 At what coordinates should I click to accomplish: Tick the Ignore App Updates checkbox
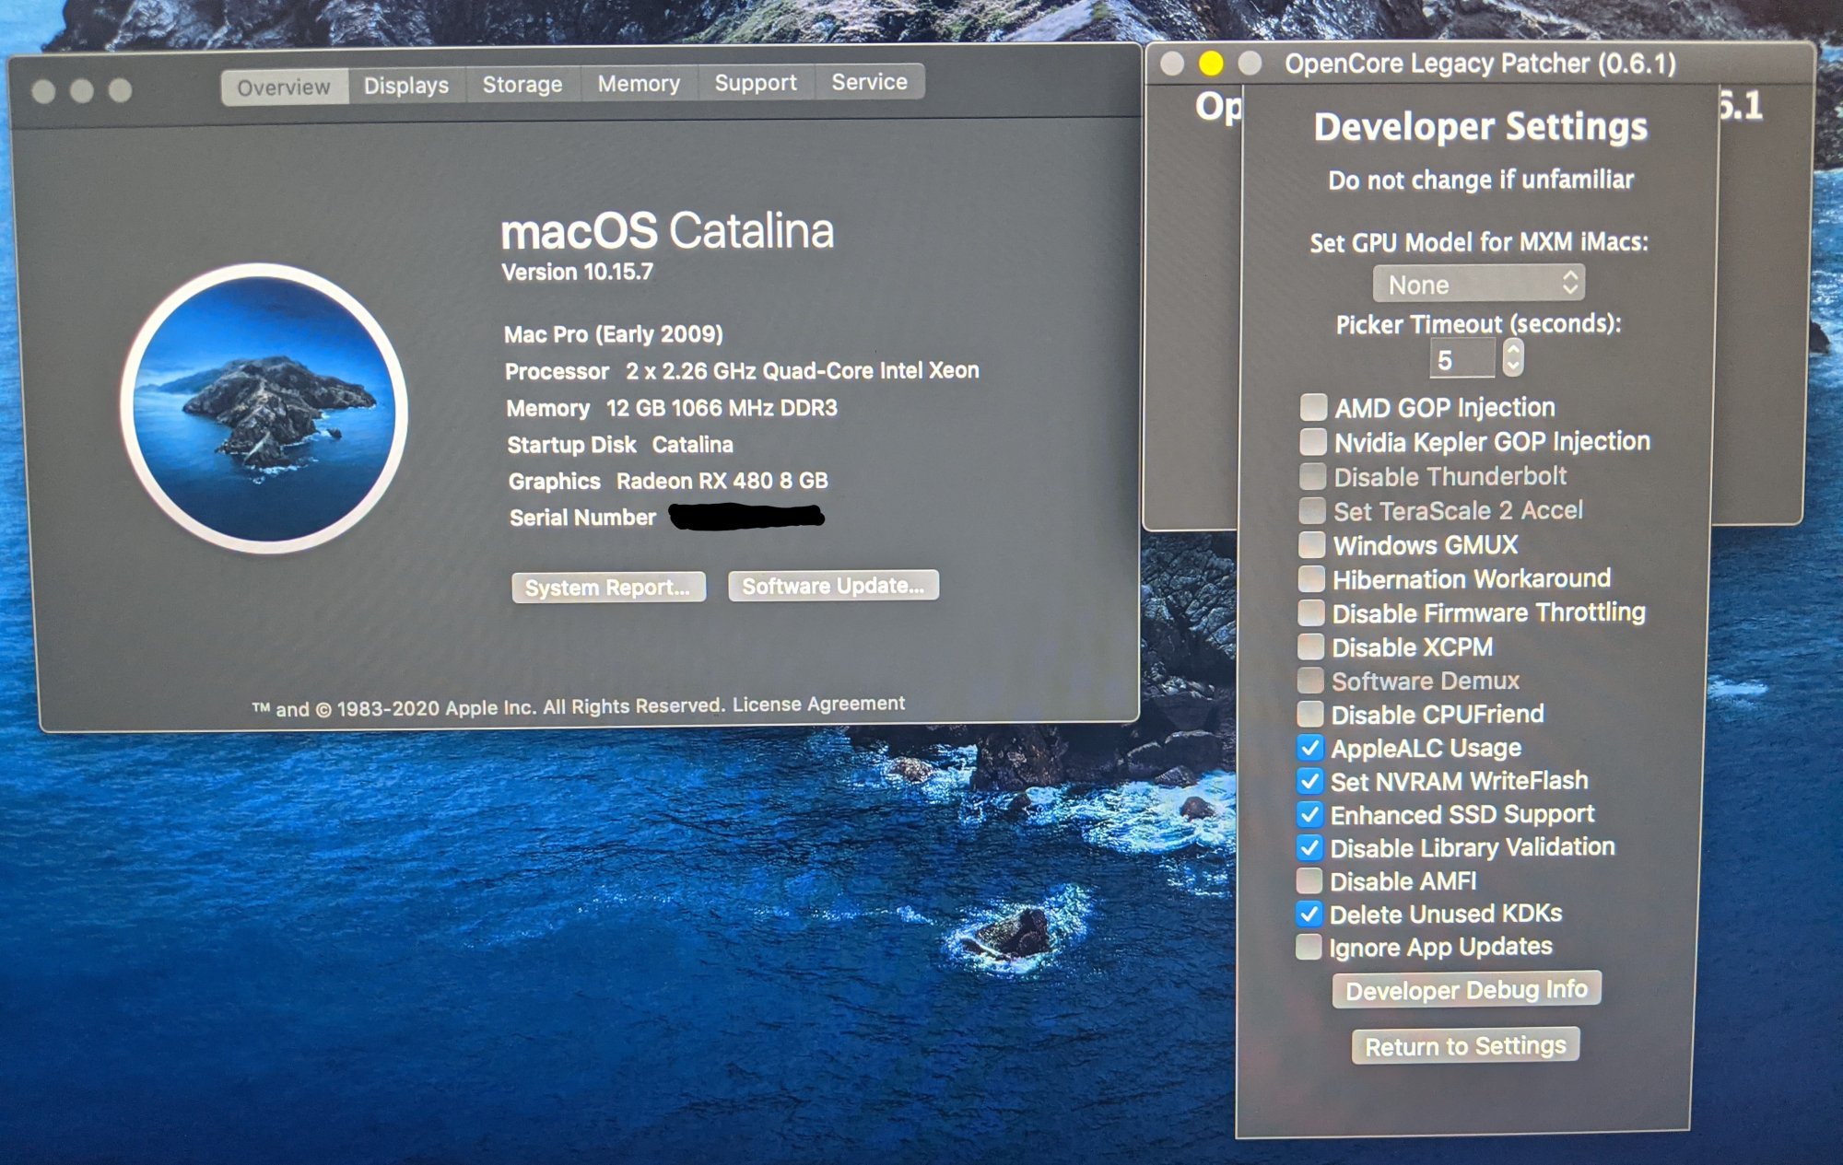coord(1308,948)
